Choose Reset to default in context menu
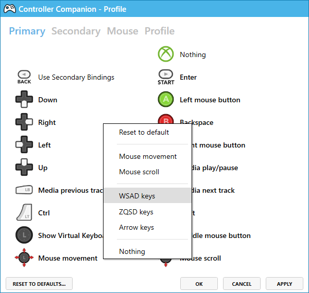The width and height of the screenshot is (309, 293). (147, 132)
